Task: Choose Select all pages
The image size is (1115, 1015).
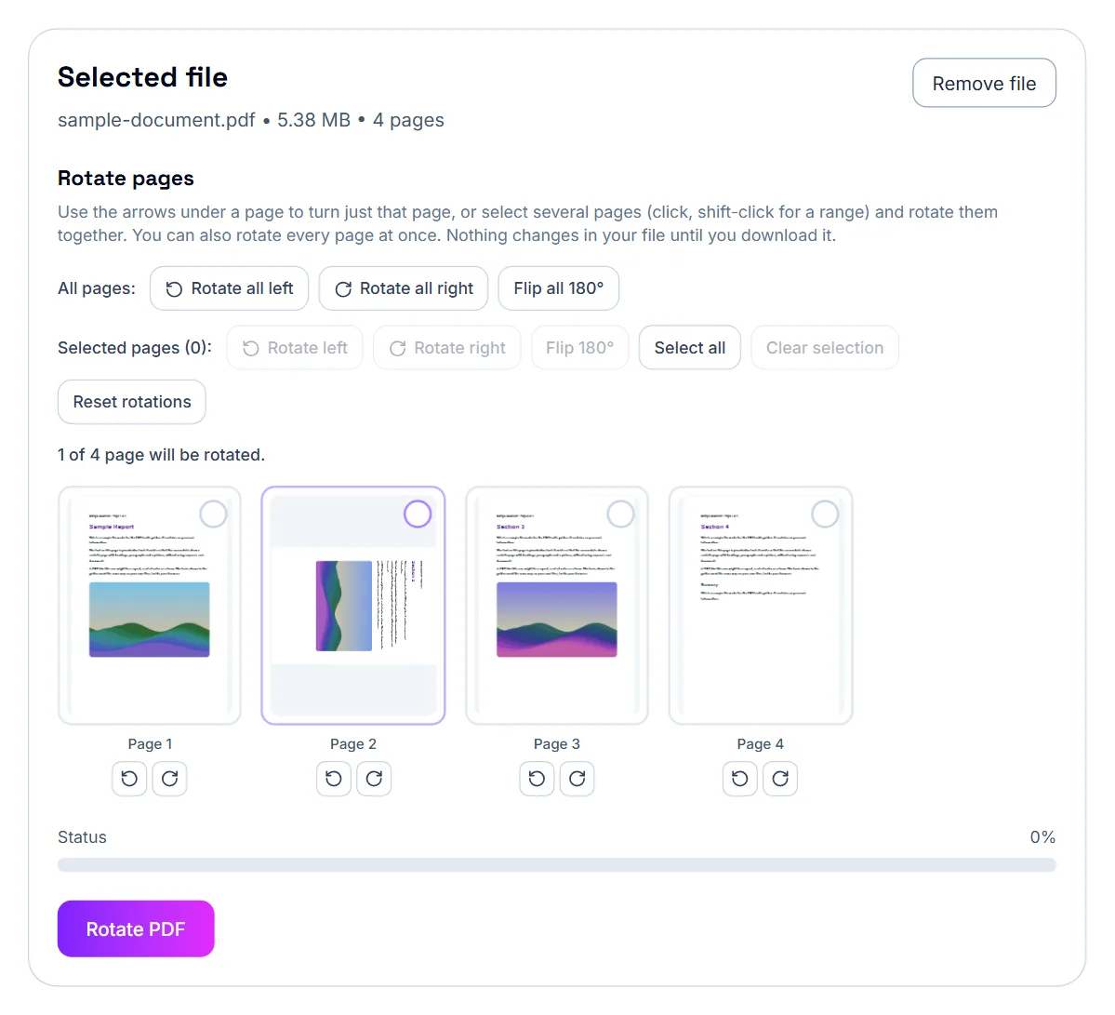Action: point(690,348)
